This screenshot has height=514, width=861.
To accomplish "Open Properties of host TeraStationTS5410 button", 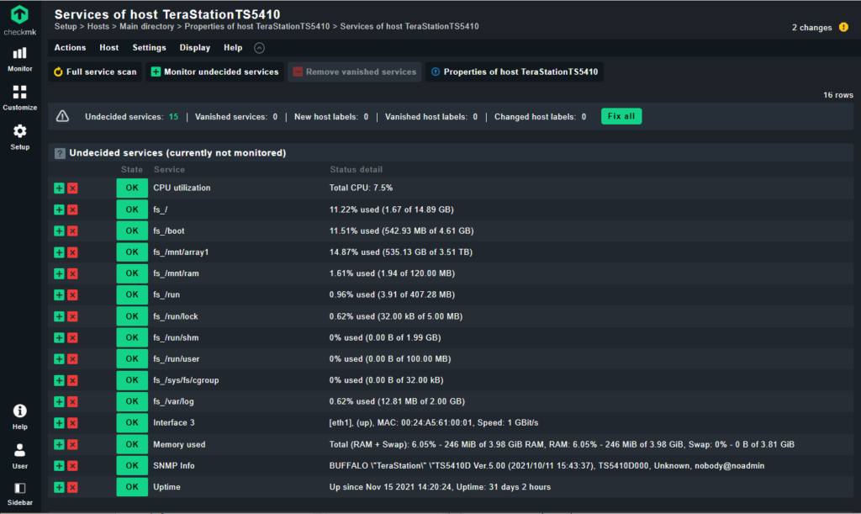I will (x=515, y=72).
